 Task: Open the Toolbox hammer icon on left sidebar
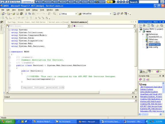[x=1, y=22]
